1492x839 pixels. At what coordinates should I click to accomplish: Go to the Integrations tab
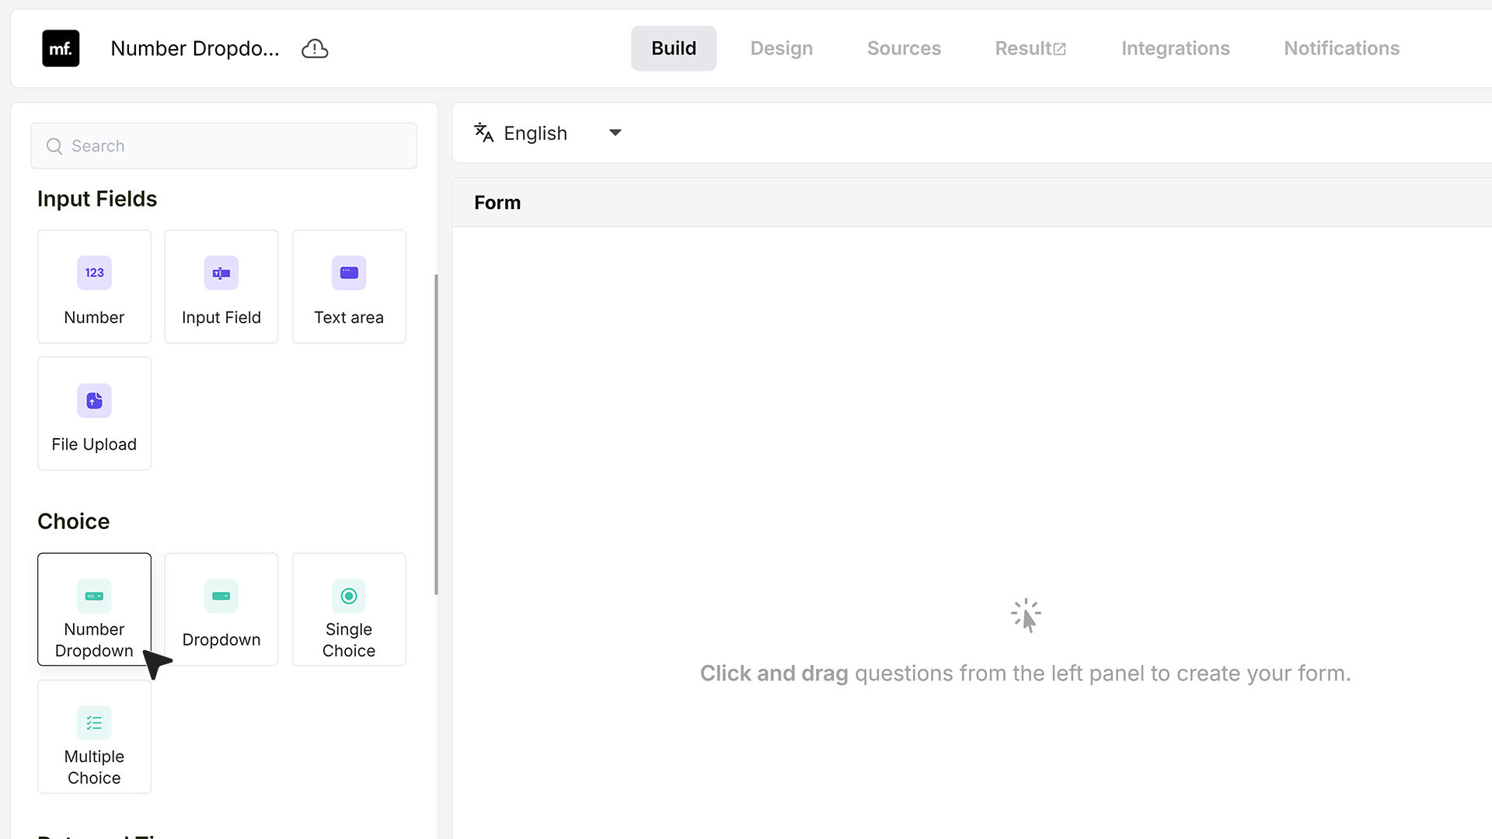(1175, 48)
